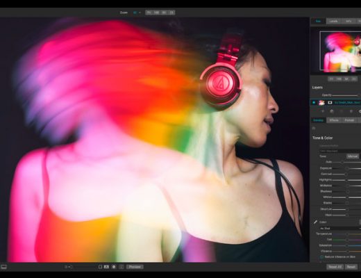This screenshot has height=278, width=361.
Task: Click the 25 zoom button in top toolbar
Action: (171, 13)
